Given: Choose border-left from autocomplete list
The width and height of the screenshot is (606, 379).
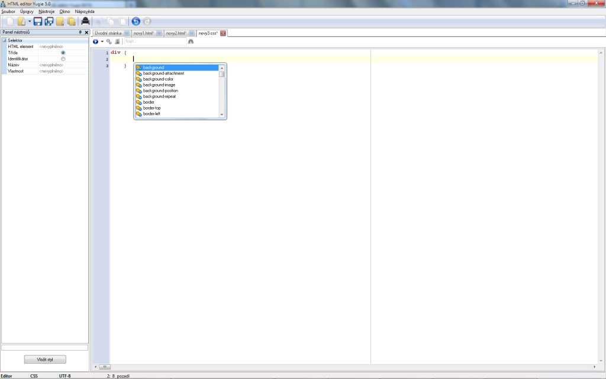Looking at the screenshot, I should tap(177, 114).
